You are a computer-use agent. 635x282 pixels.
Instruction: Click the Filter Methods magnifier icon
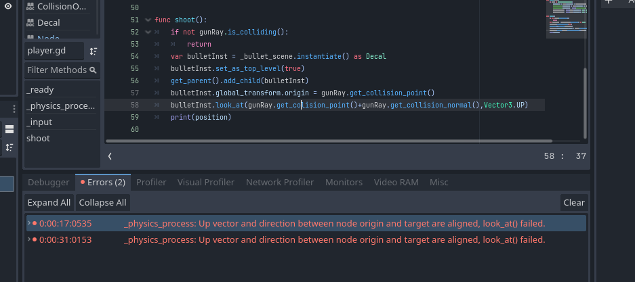click(x=93, y=70)
